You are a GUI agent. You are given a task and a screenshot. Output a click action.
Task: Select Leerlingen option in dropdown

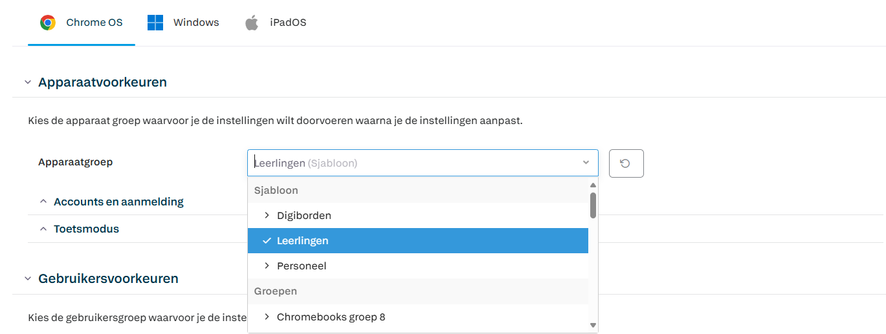click(x=418, y=240)
